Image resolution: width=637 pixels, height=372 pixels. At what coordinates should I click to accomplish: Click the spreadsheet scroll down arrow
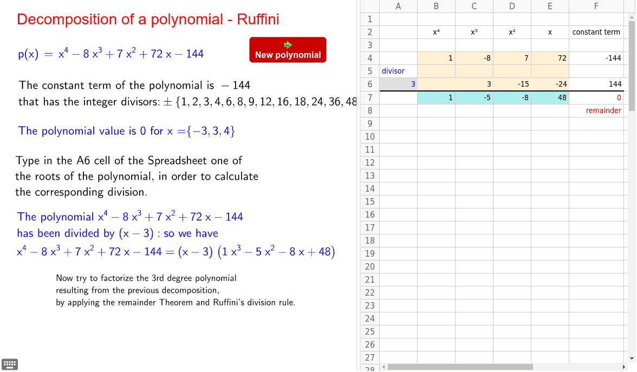[x=632, y=358]
